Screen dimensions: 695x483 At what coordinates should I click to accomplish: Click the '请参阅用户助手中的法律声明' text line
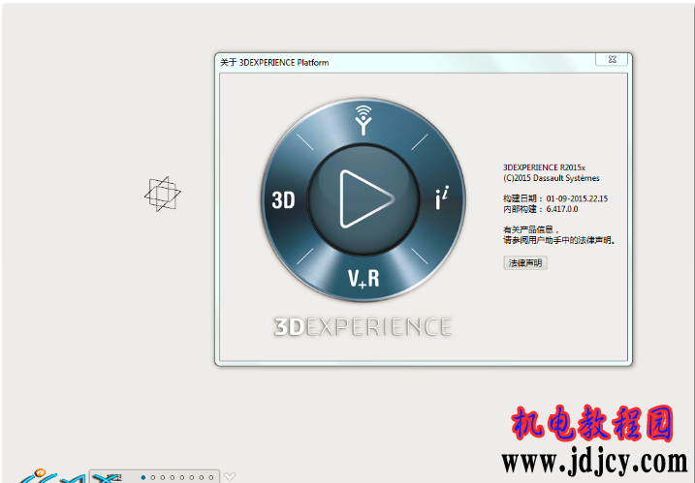[559, 240]
